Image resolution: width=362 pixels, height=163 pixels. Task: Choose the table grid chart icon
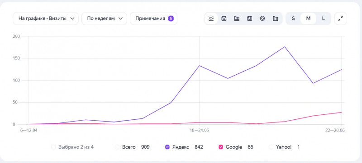pos(249,18)
